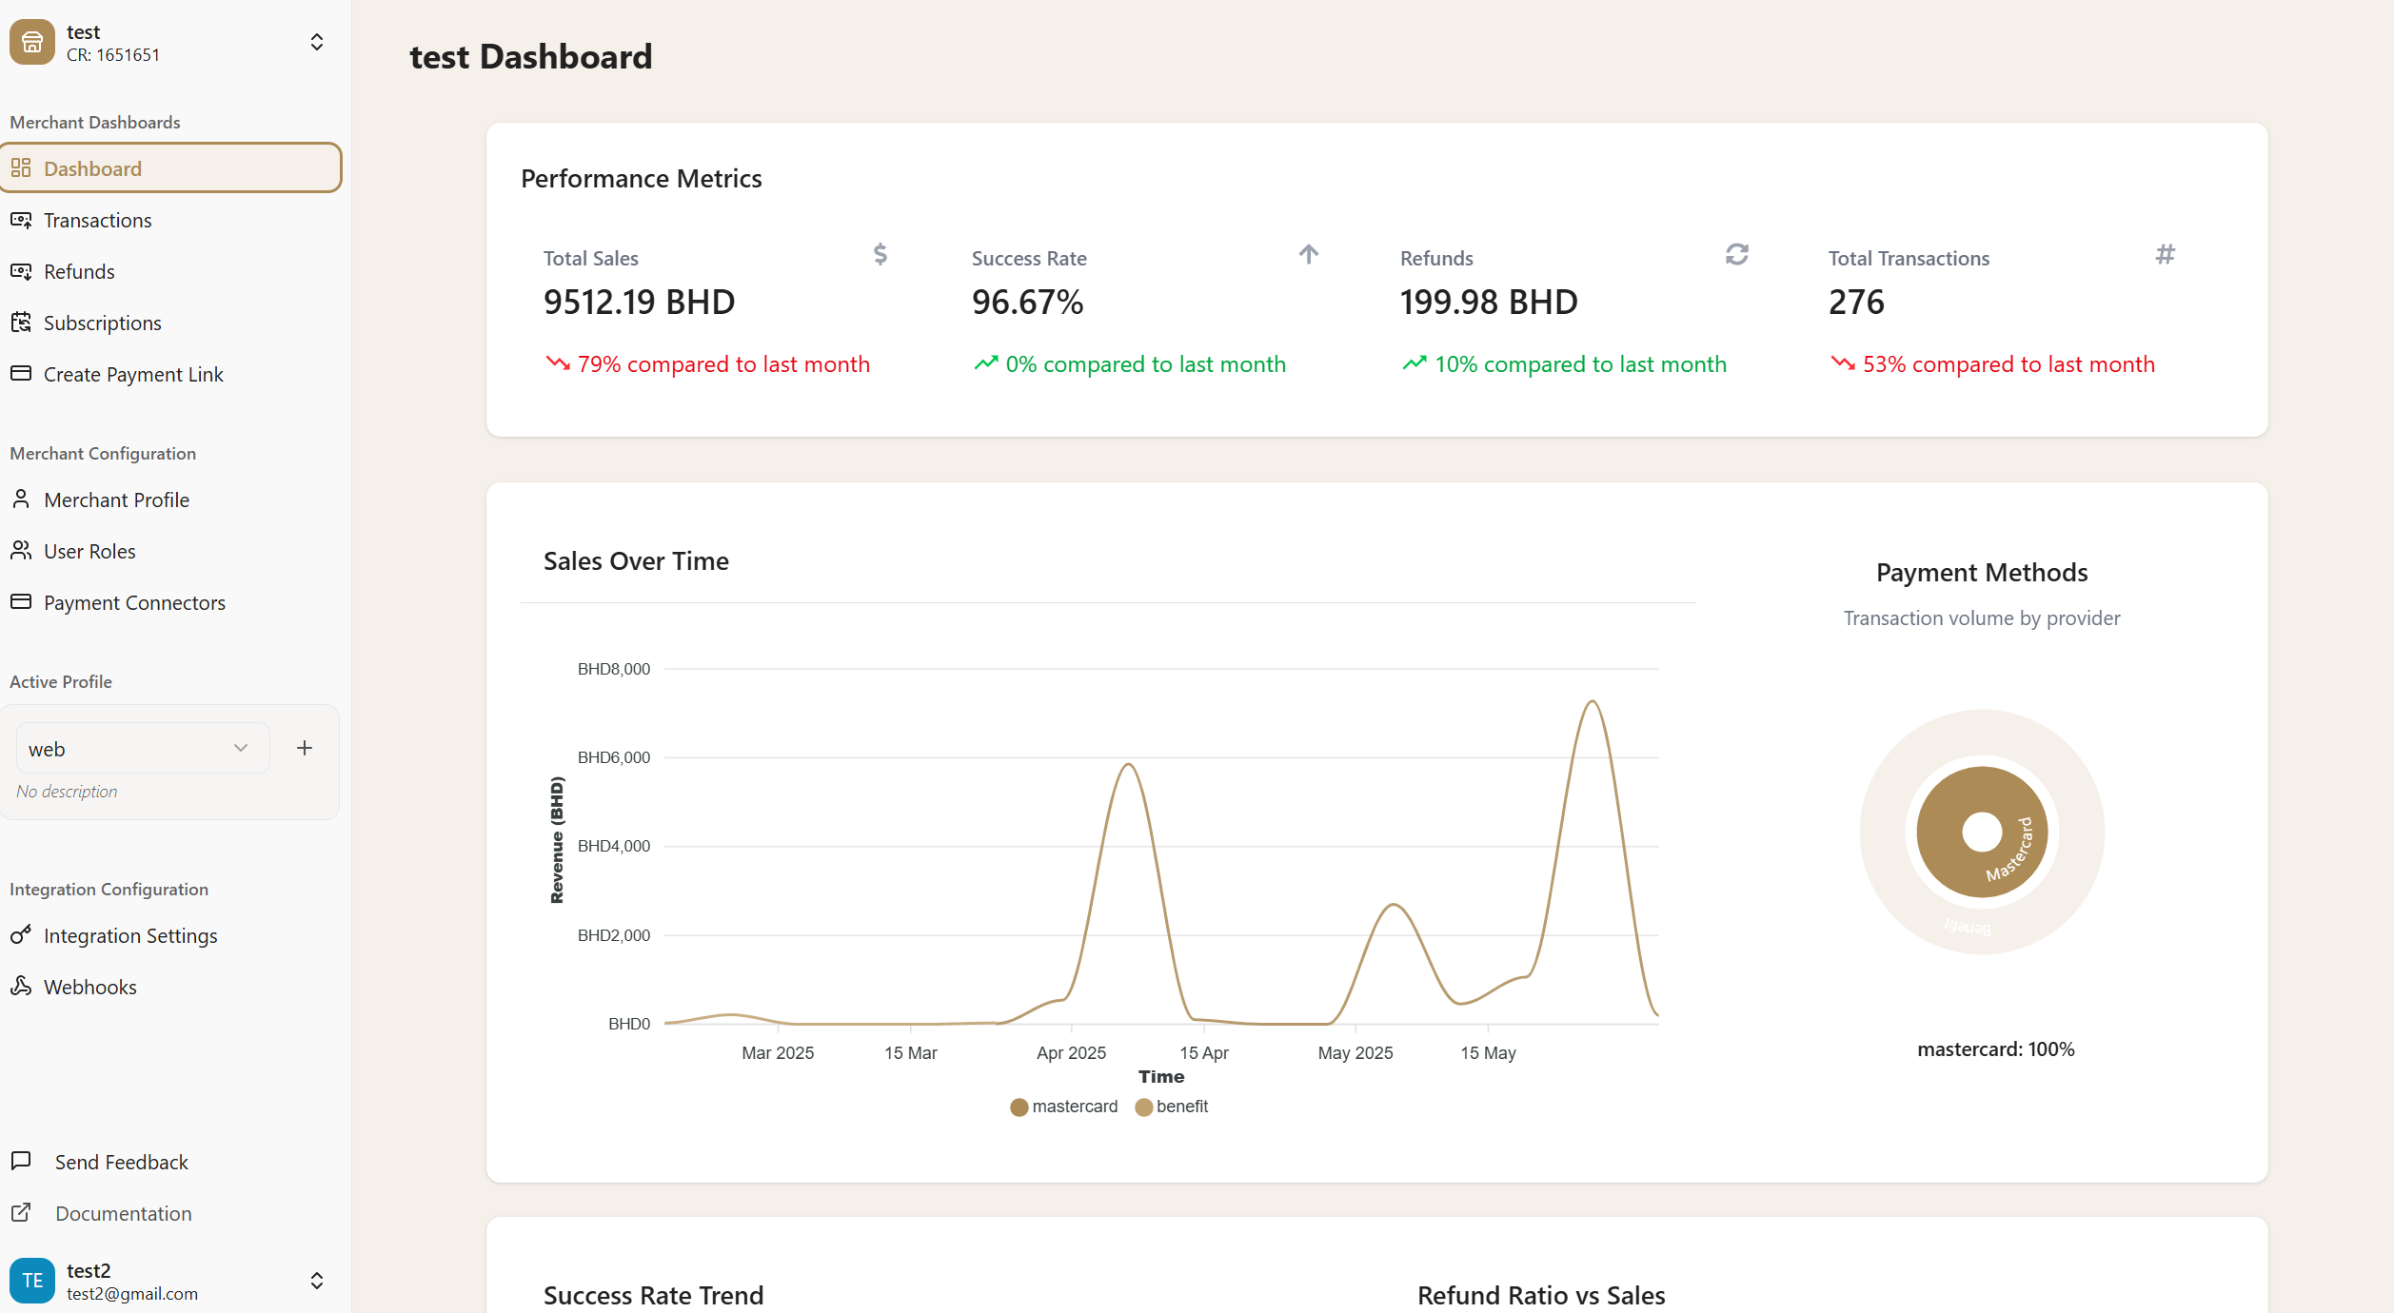Image resolution: width=2394 pixels, height=1313 pixels.
Task: Open the Transactions menu item
Action: [x=97, y=220]
